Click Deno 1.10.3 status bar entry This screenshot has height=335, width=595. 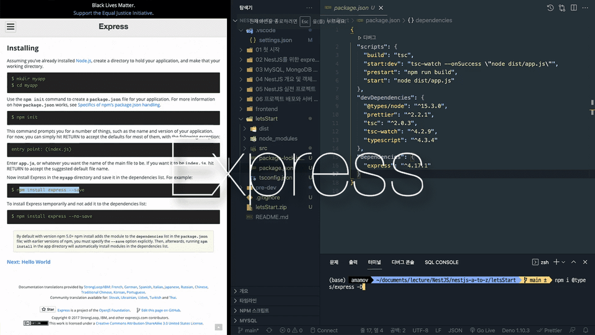(x=516, y=331)
